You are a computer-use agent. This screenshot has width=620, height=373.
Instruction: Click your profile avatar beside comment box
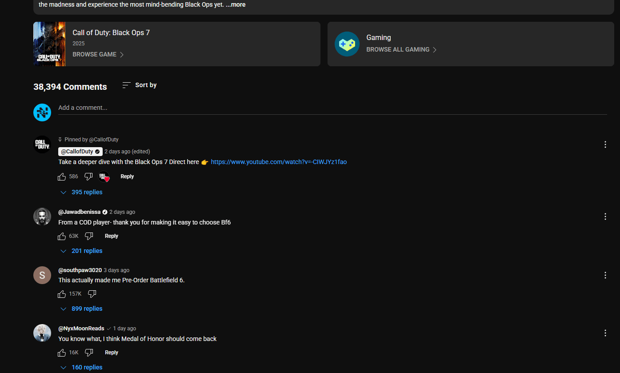[42, 112]
